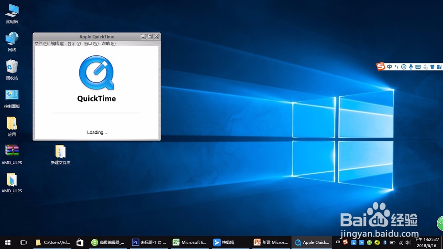Open the 编辑(E) menu in QuickTime
Viewport: 443px width, 249px height.
point(57,43)
